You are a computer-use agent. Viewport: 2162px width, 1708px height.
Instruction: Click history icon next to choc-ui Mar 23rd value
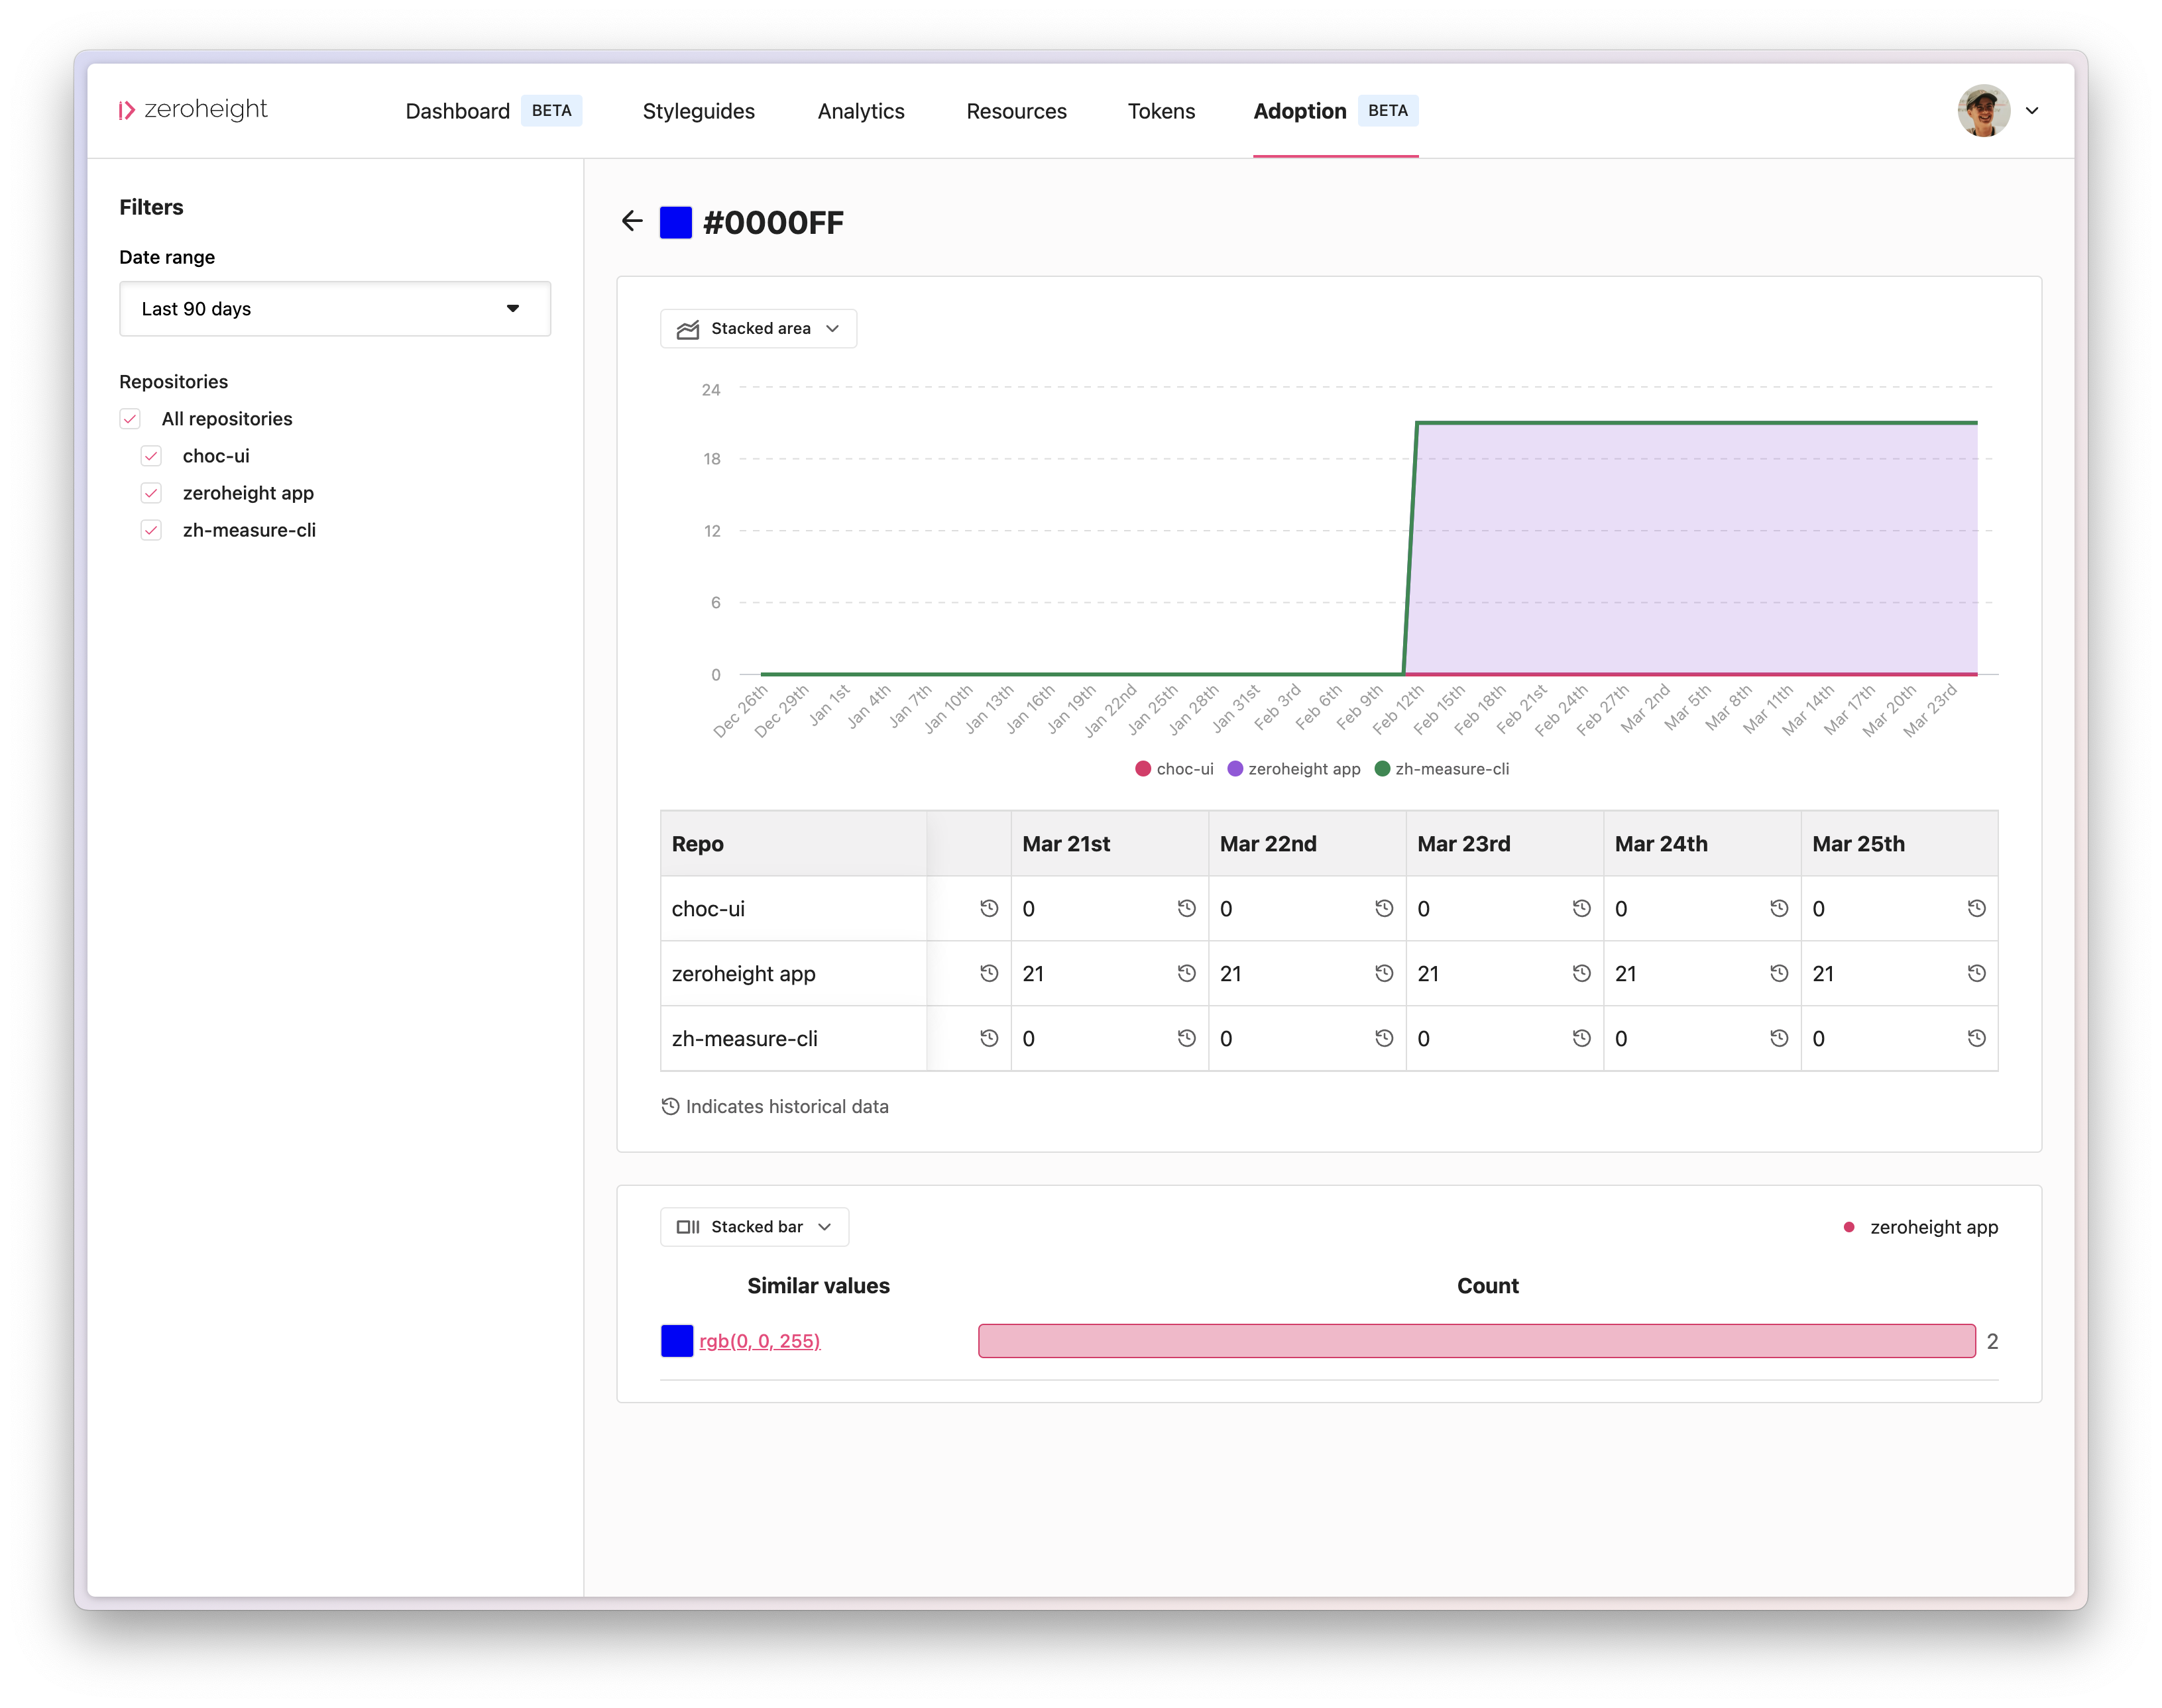1581,908
